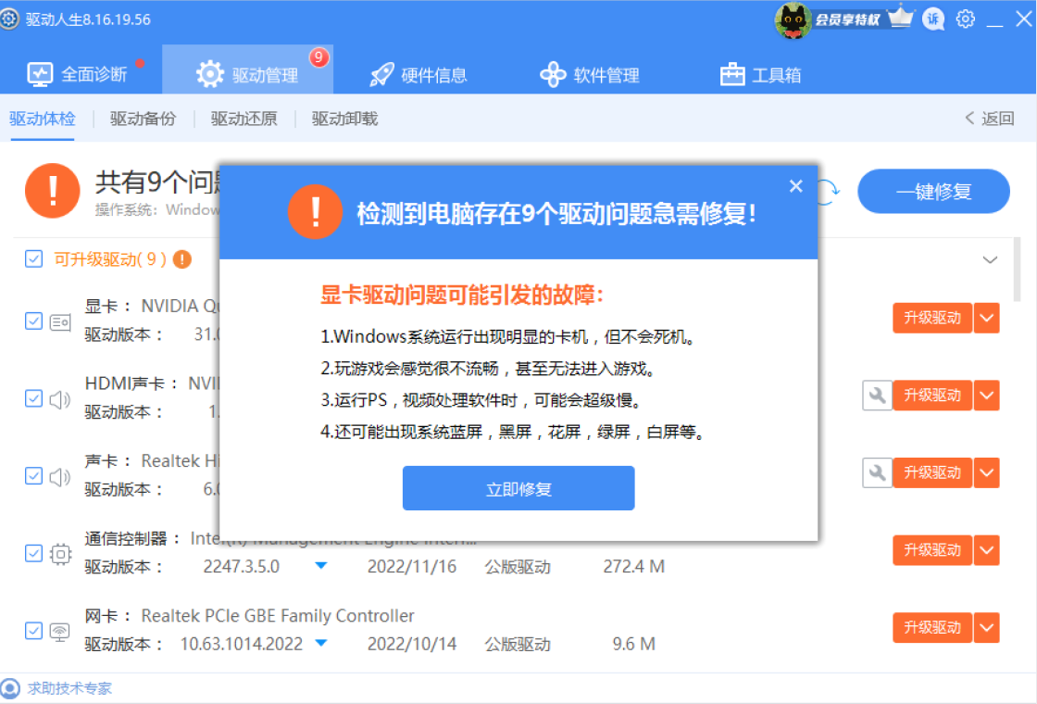This screenshot has width=1037, height=704.
Task: Expand dropdown arrow next to 显卡 升级驱动
Action: [987, 318]
